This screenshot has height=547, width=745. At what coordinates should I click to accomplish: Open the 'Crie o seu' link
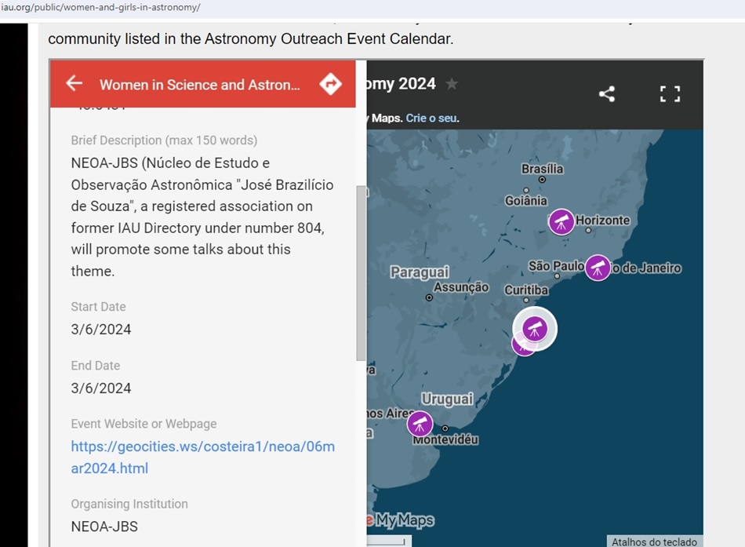pos(432,118)
